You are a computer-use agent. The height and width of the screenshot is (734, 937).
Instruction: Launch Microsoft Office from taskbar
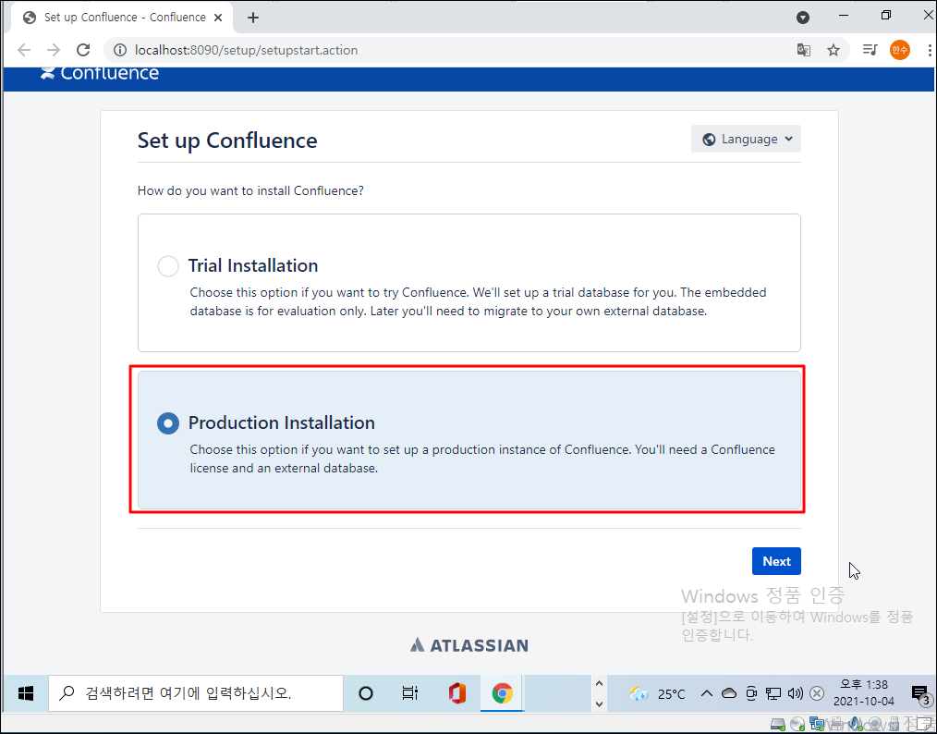457,693
